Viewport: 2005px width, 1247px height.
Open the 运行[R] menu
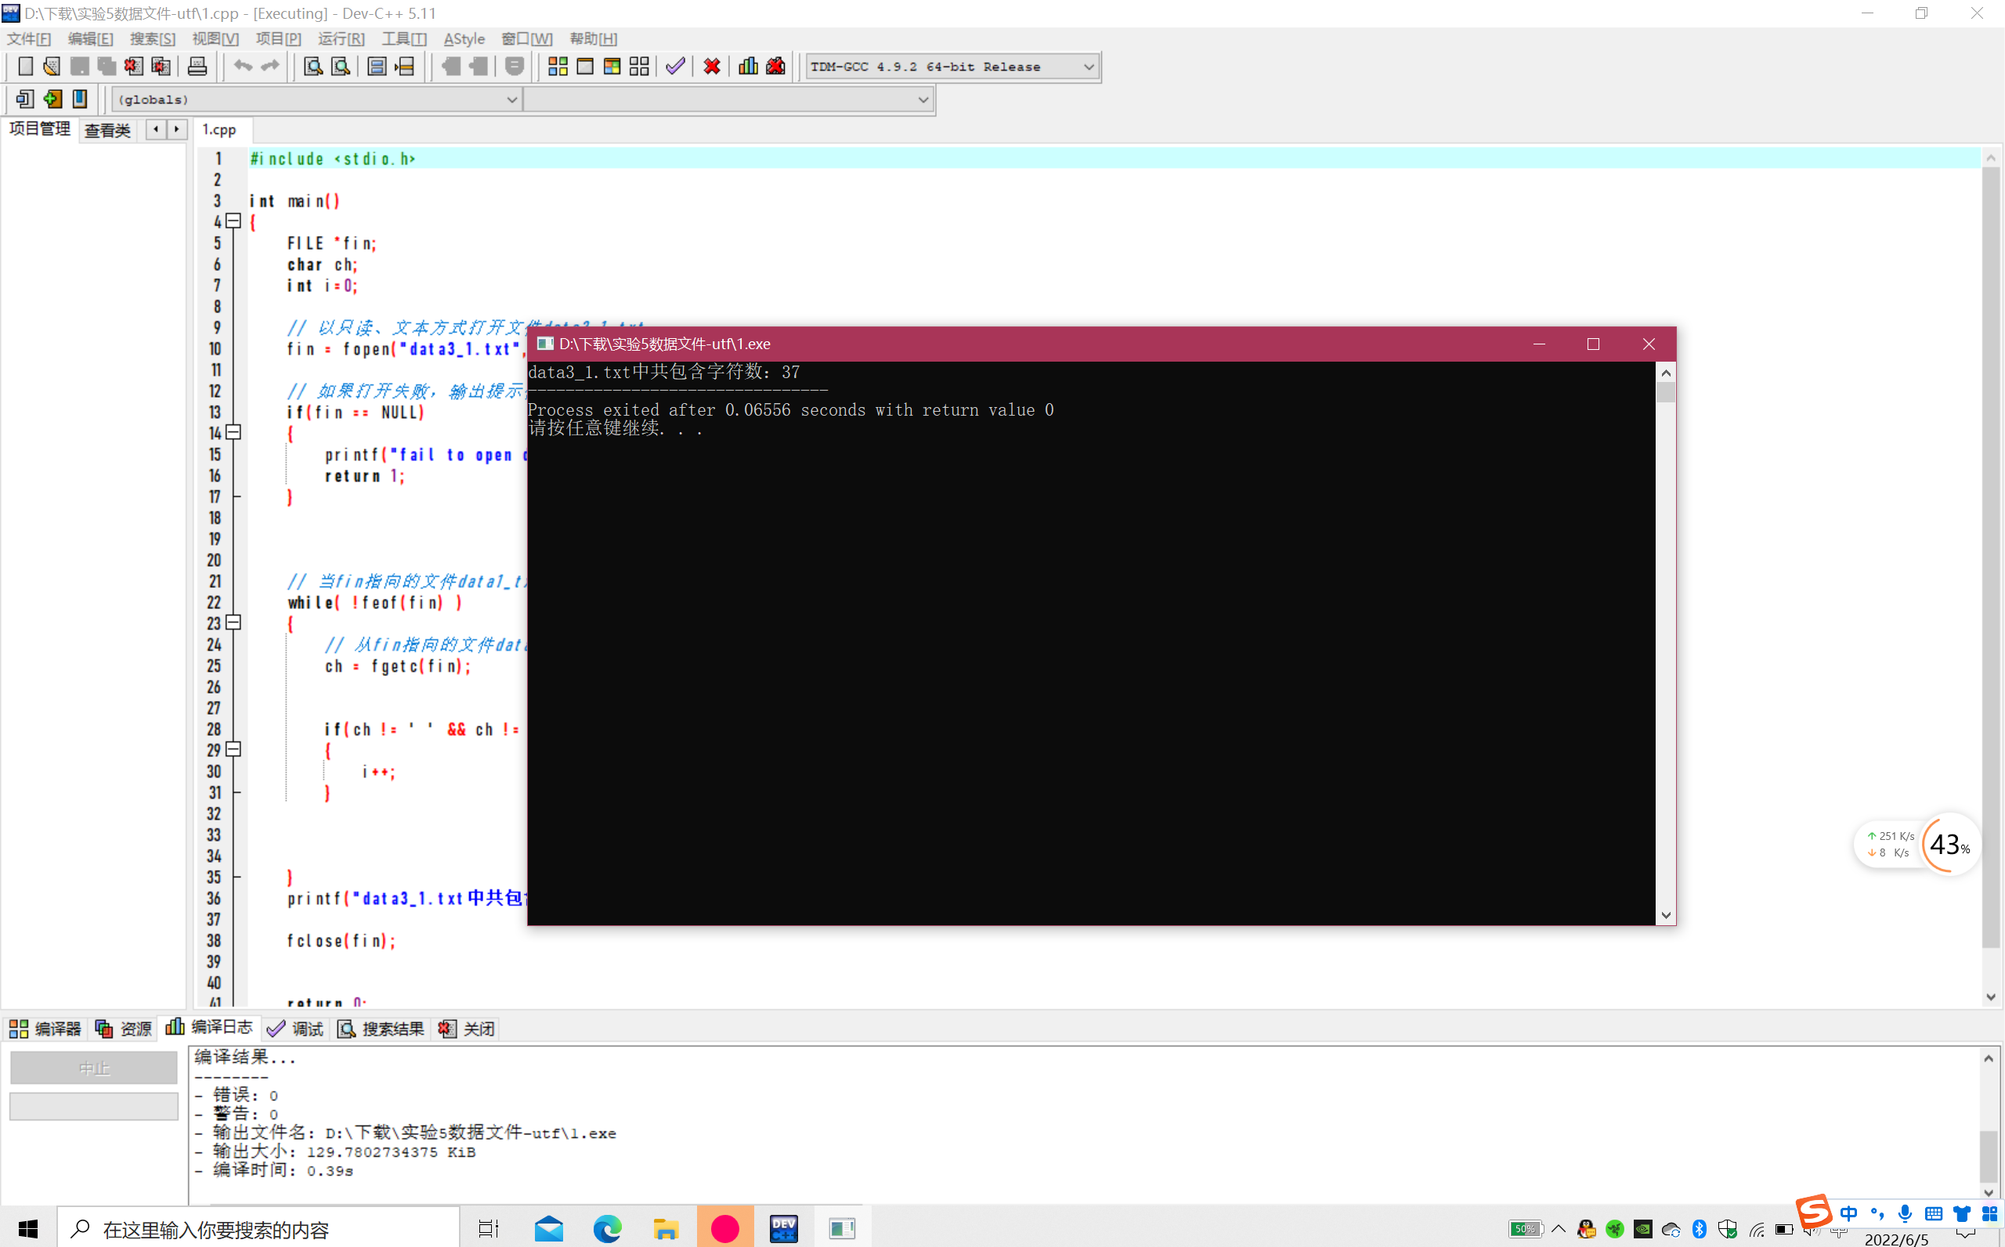coord(341,39)
